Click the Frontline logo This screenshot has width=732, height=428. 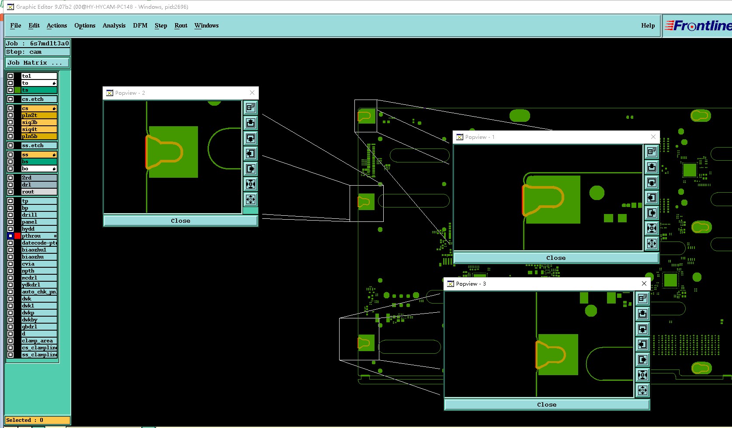(698, 26)
